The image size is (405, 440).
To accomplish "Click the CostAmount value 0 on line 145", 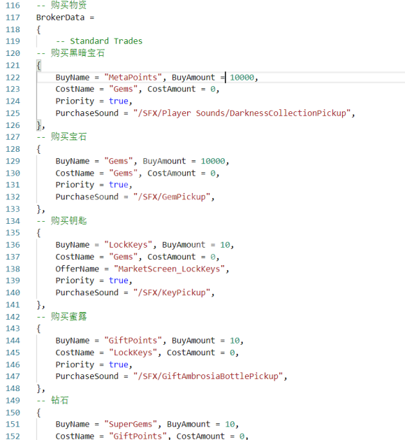I will point(233,353).
